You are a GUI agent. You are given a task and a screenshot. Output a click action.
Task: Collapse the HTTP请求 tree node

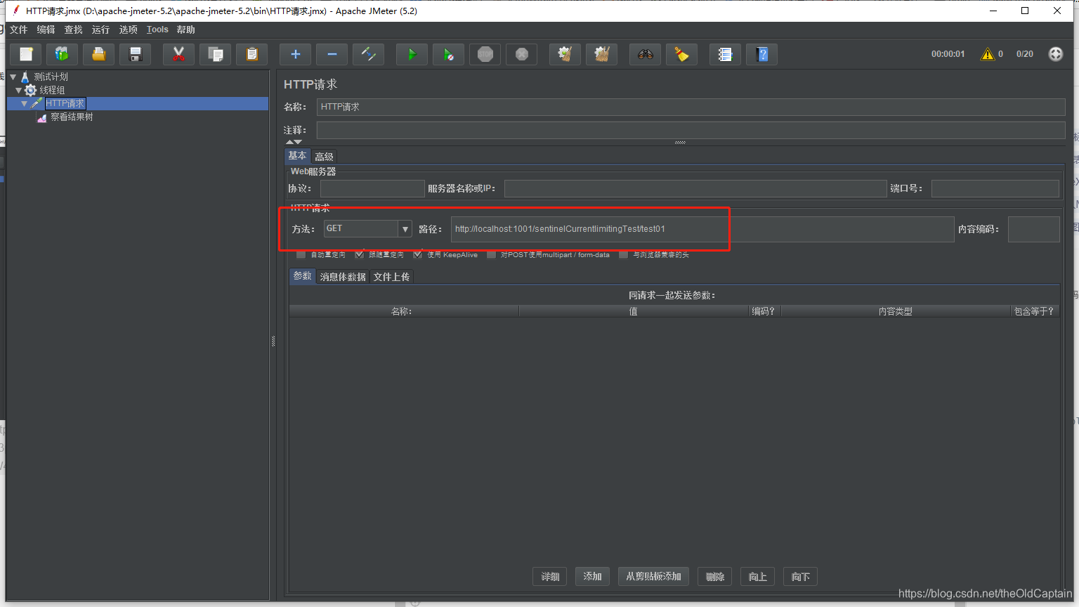pos(25,103)
